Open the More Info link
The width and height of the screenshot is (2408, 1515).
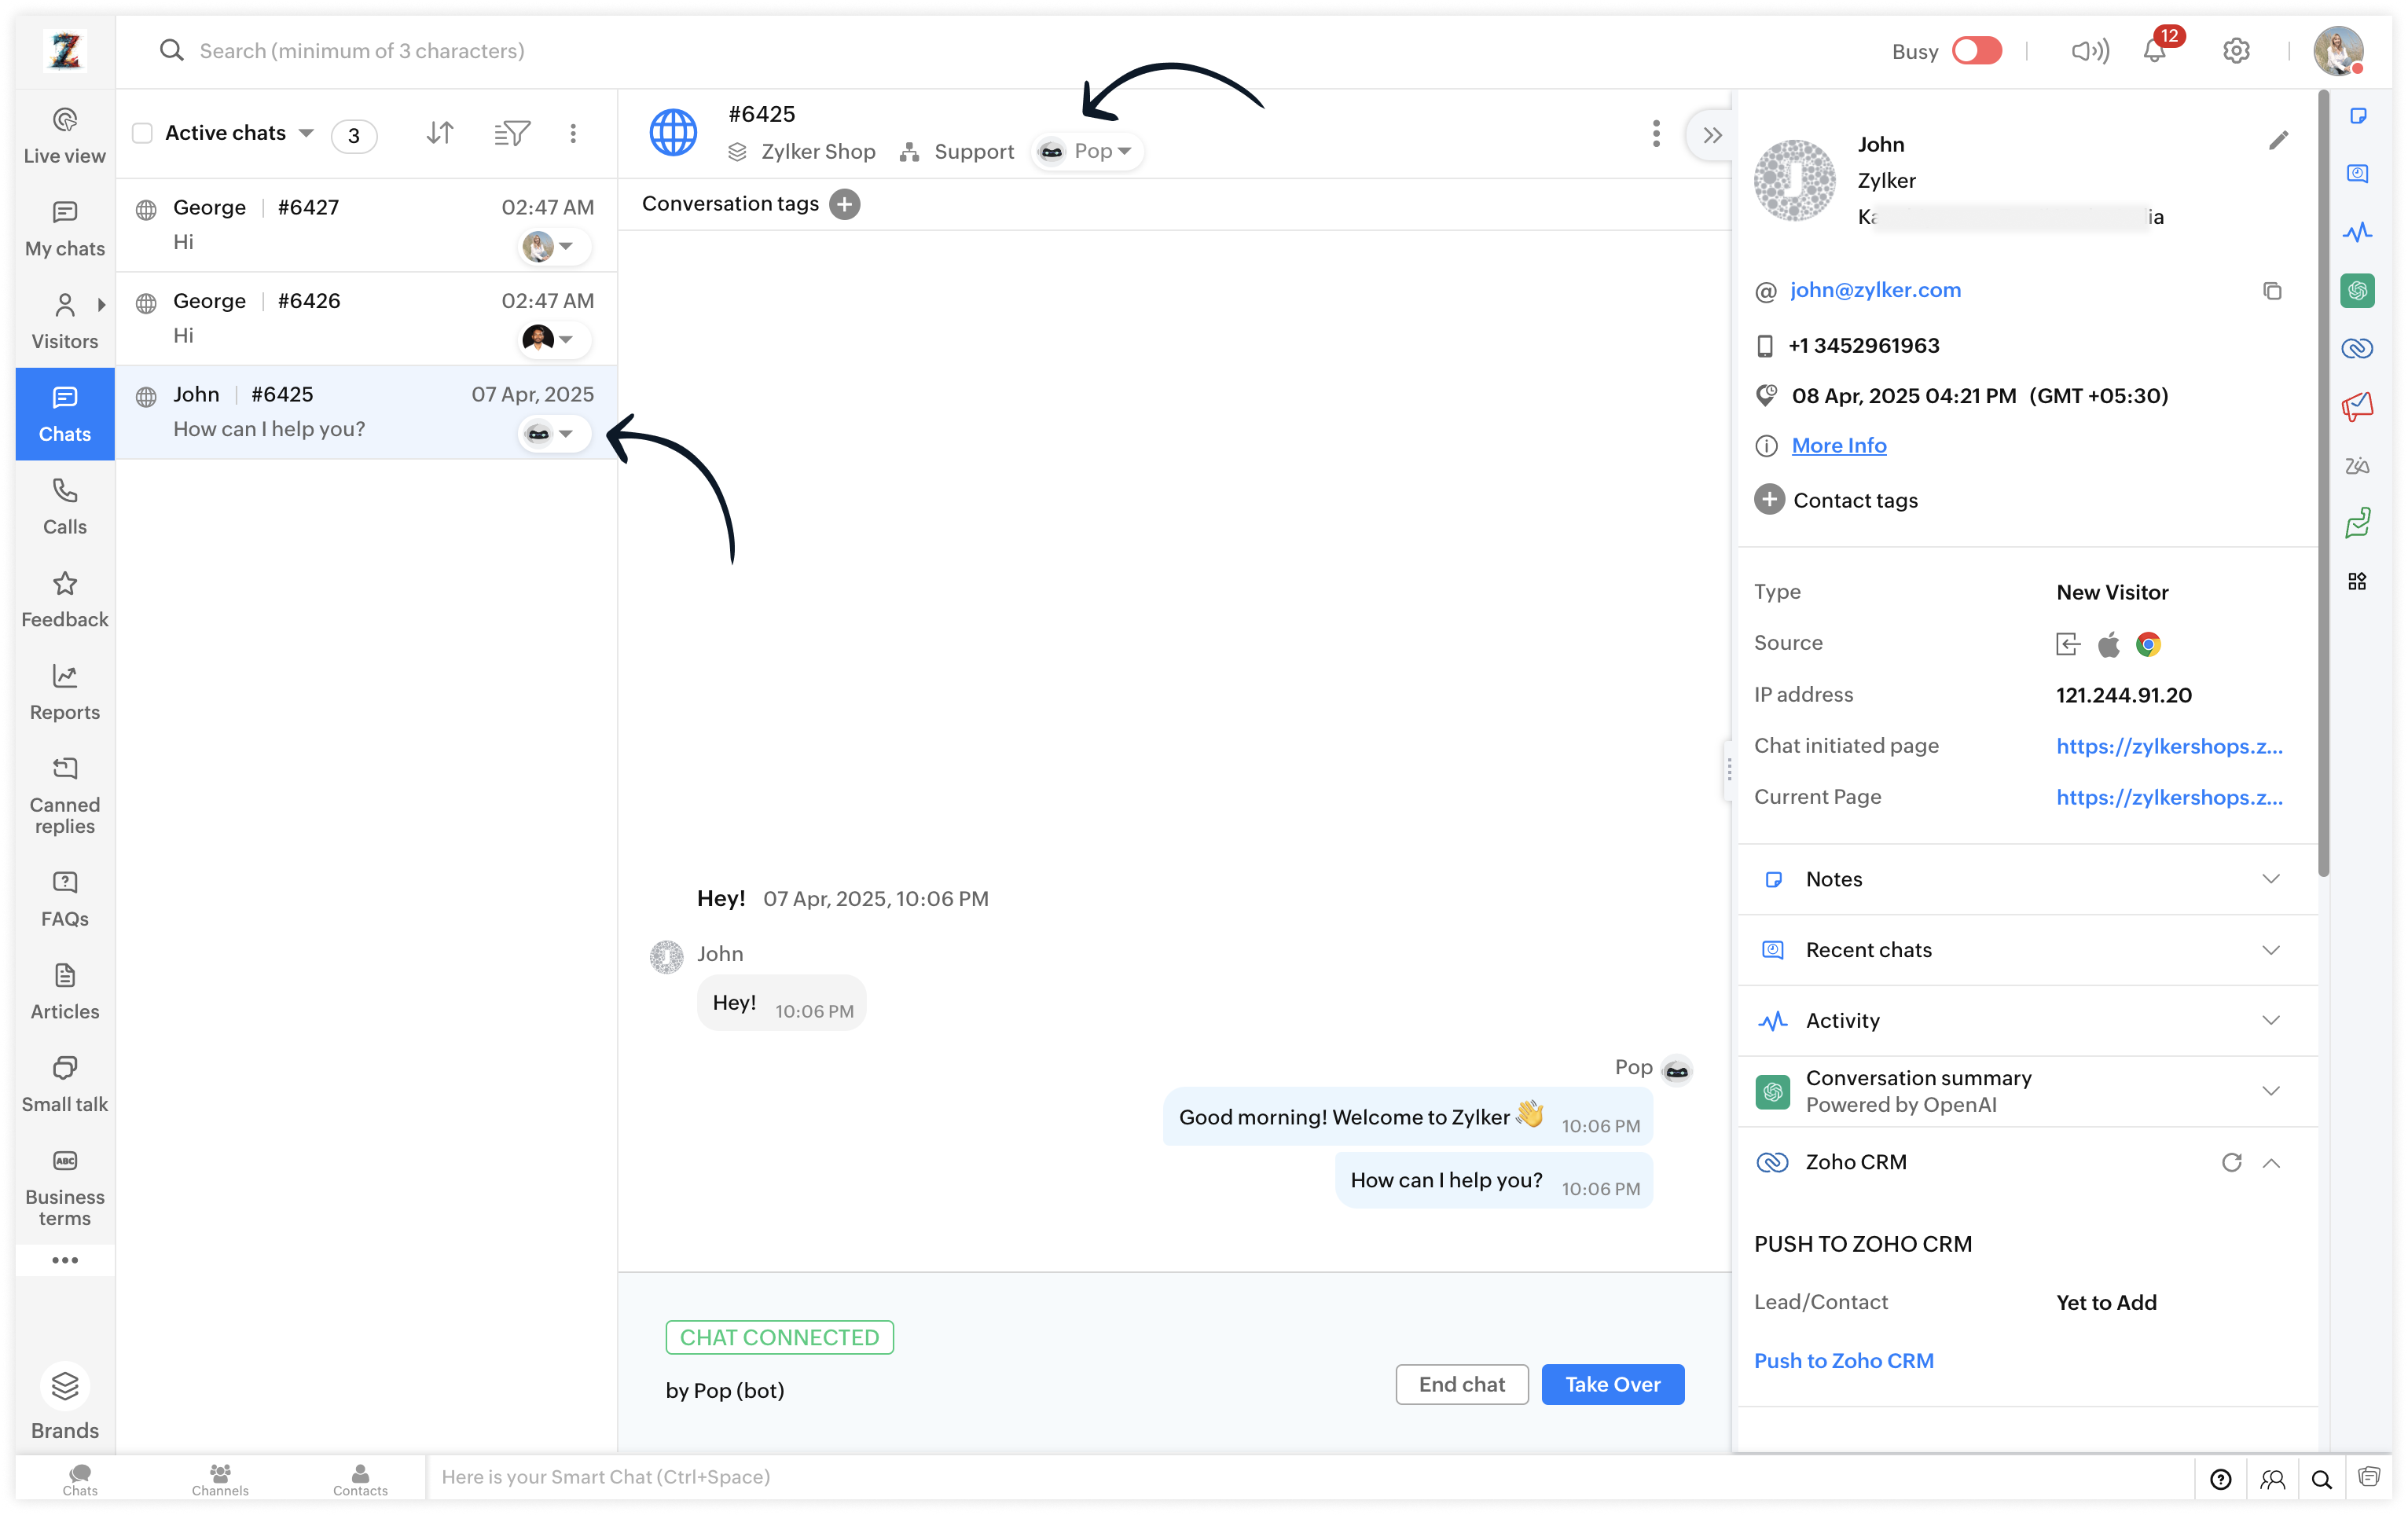(1838, 446)
